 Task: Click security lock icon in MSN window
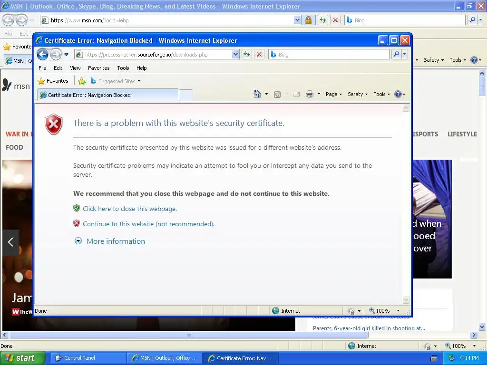pos(308,20)
